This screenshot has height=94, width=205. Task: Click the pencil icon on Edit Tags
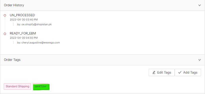click(154, 73)
